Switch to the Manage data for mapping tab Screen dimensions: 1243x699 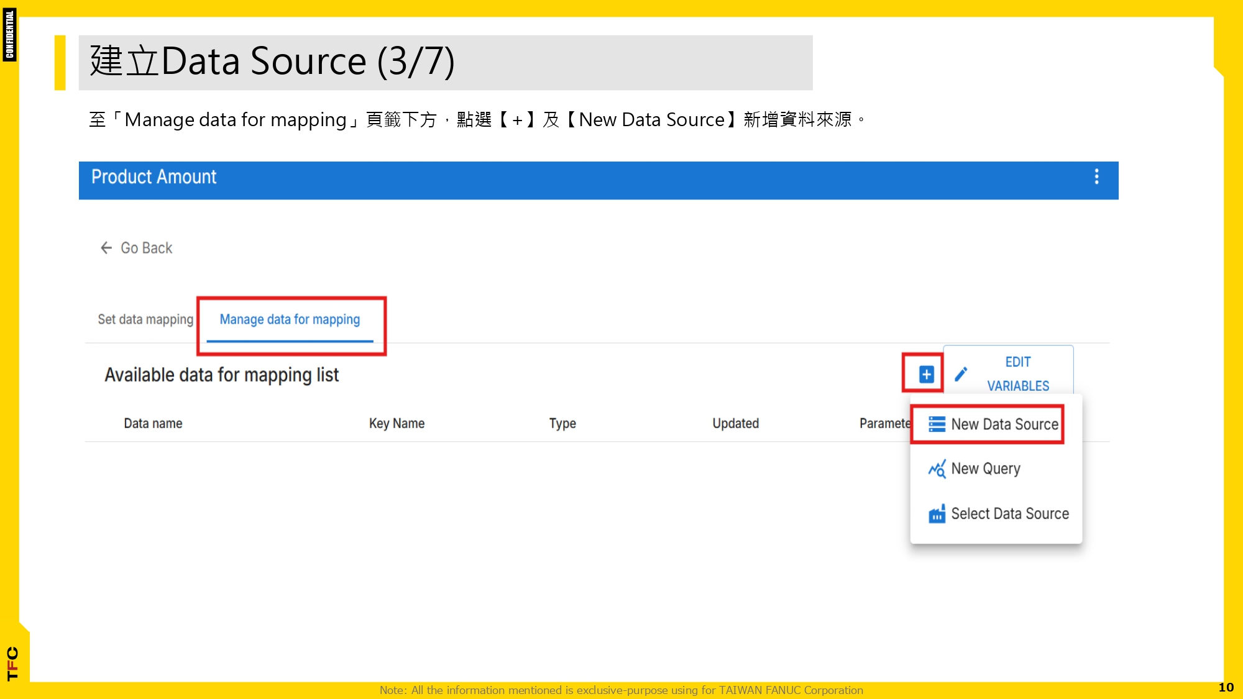click(x=290, y=319)
